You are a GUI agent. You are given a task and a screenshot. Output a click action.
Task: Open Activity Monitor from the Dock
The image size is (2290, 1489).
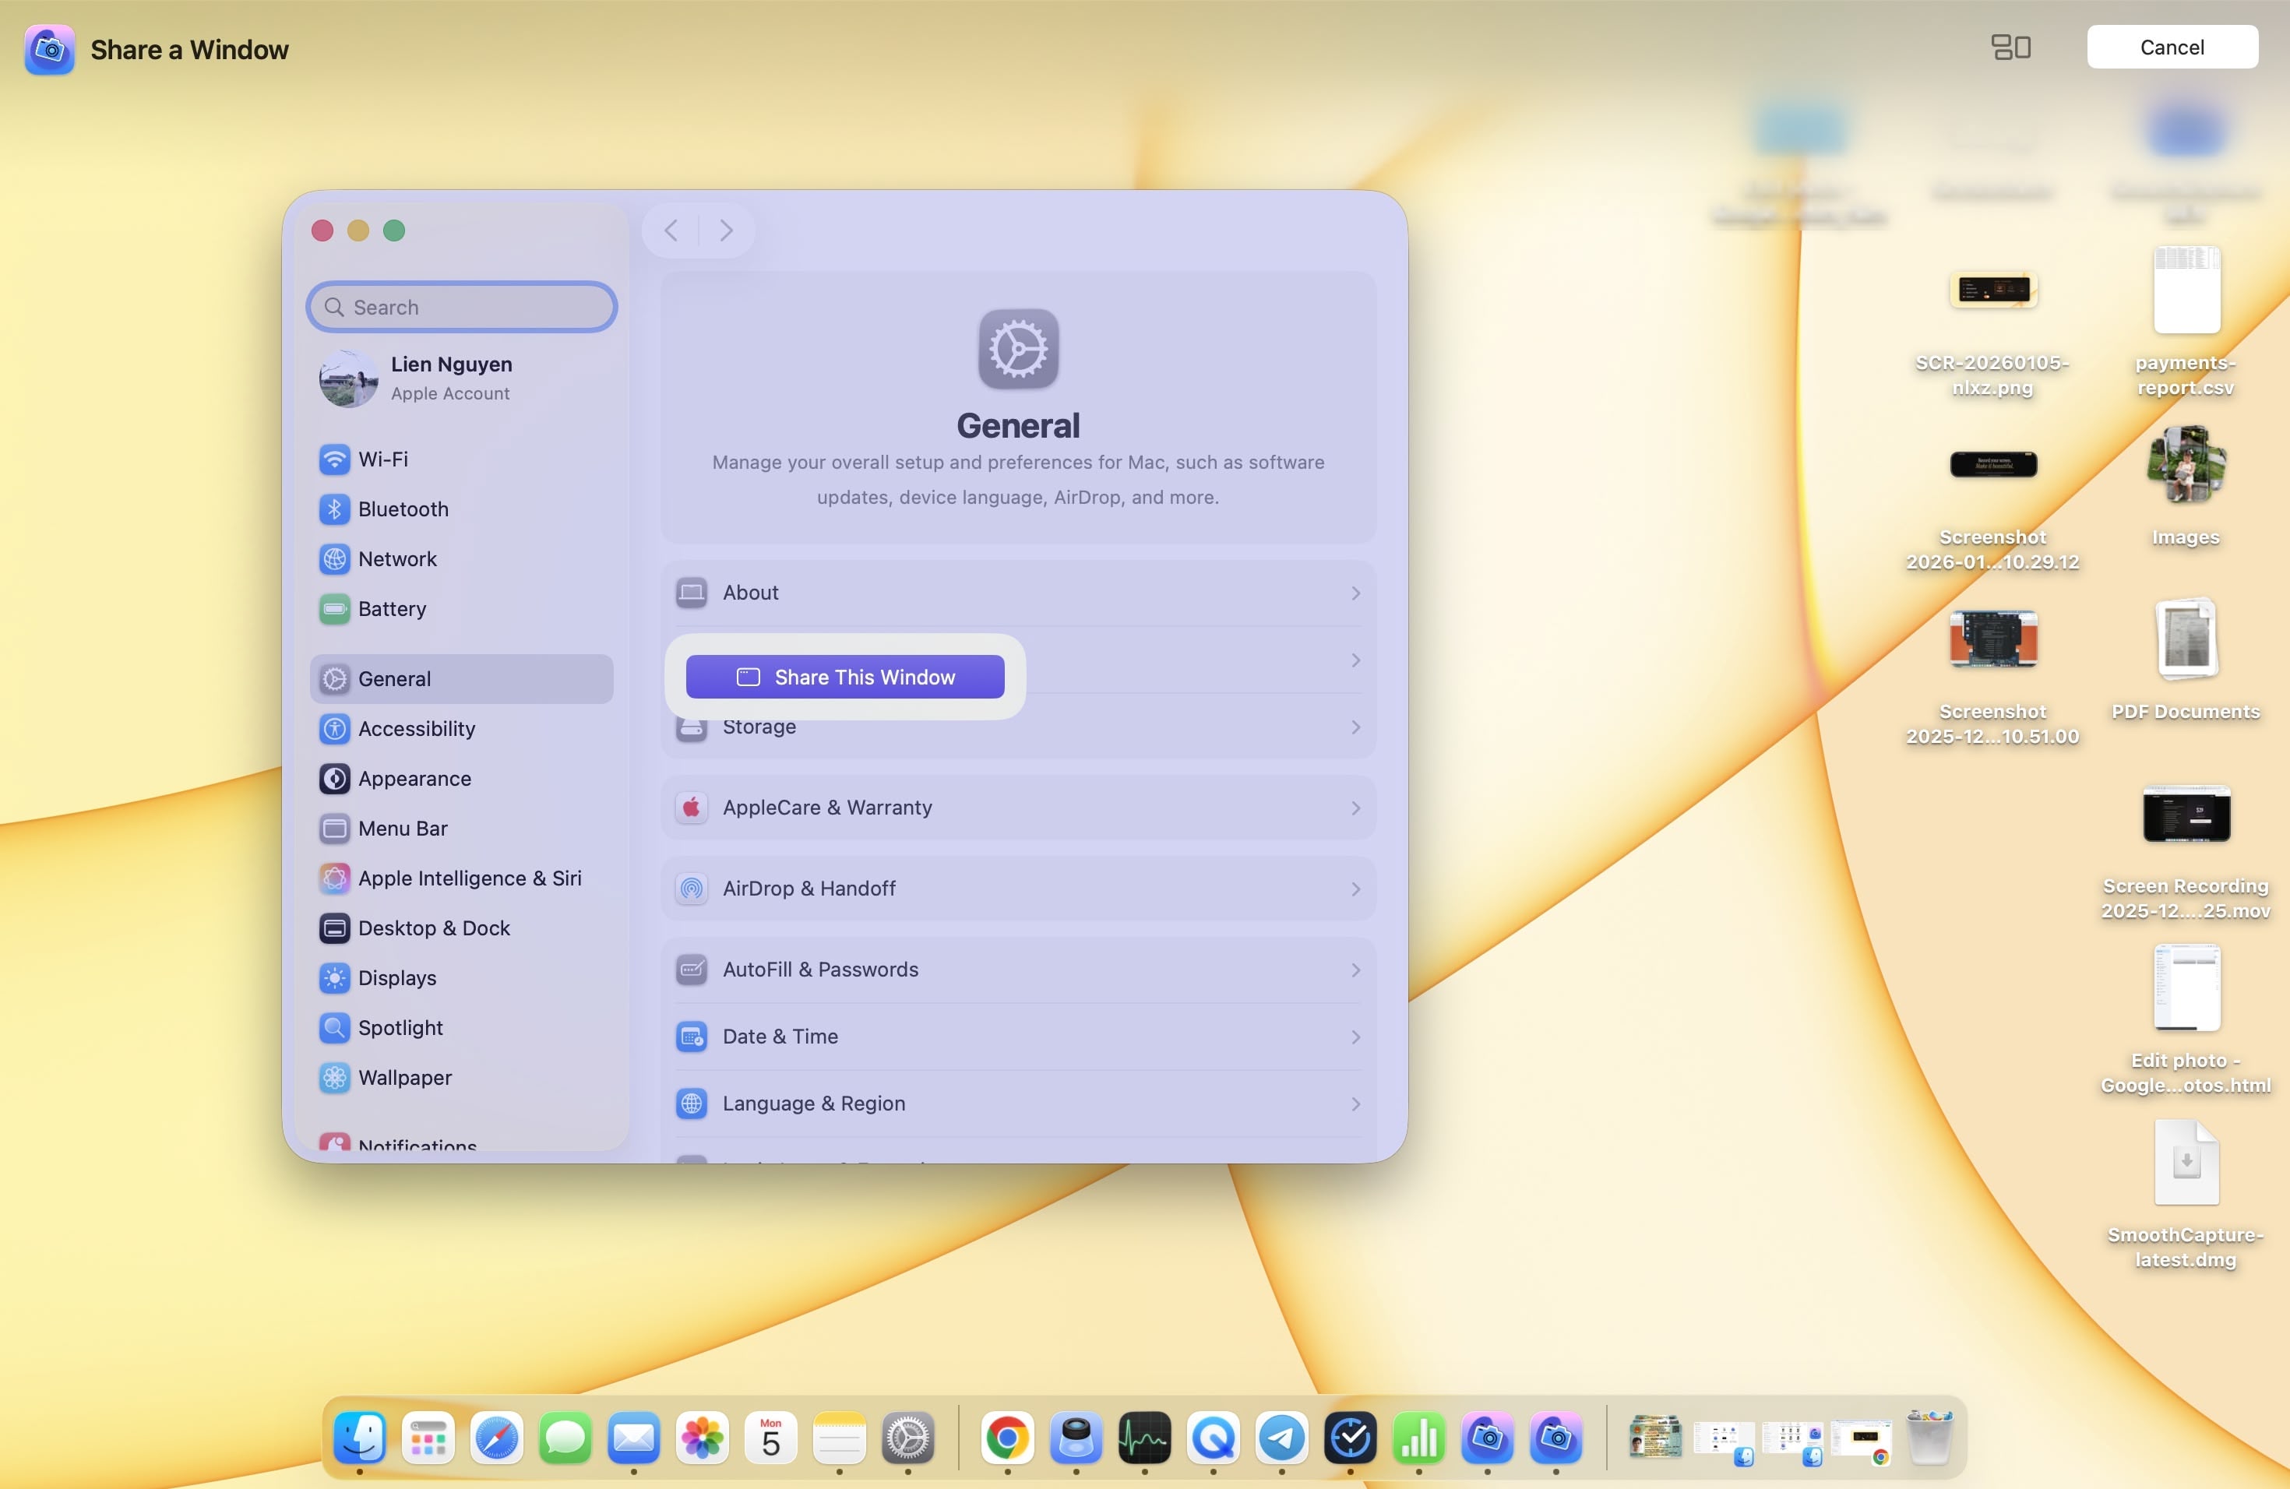1145,1439
